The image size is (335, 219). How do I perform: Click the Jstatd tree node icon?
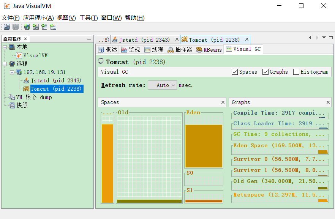(x=26, y=80)
